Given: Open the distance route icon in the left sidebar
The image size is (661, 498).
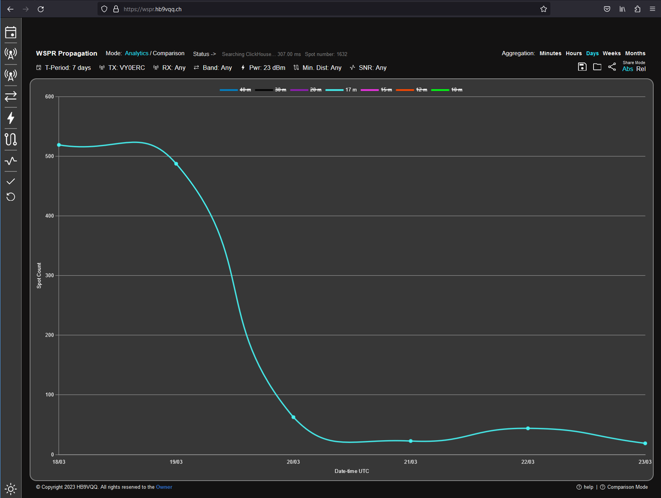Looking at the screenshot, I should (10, 140).
